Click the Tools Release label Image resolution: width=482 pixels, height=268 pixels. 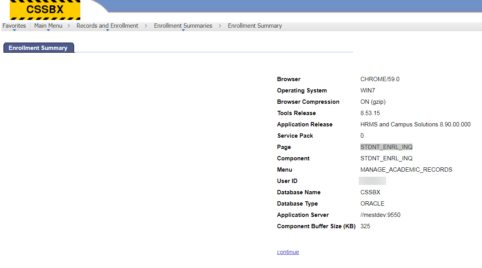coord(296,113)
